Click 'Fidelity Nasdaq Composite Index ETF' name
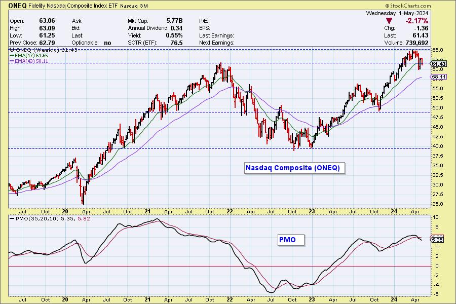This screenshot has height=304, width=456. click(72, 6)
